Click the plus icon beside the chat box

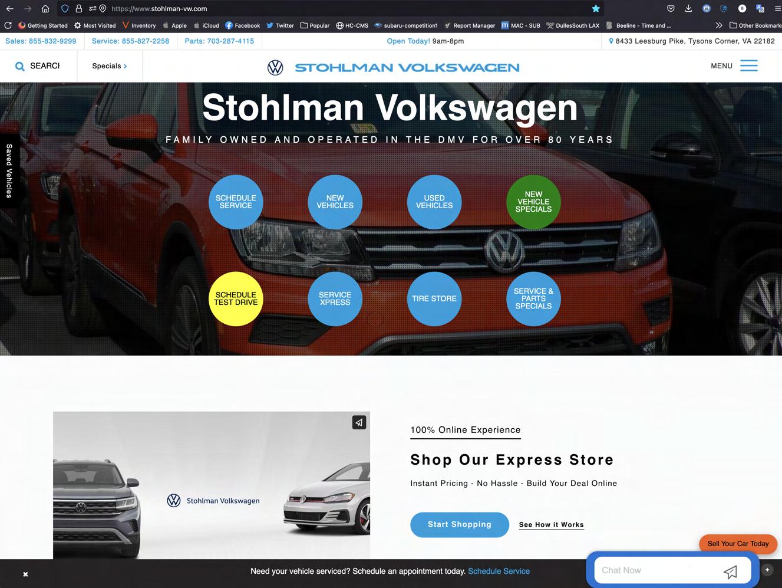[x=767, y=570]
